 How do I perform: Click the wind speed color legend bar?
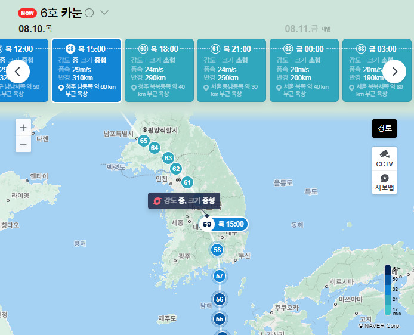tap(388, 290)
